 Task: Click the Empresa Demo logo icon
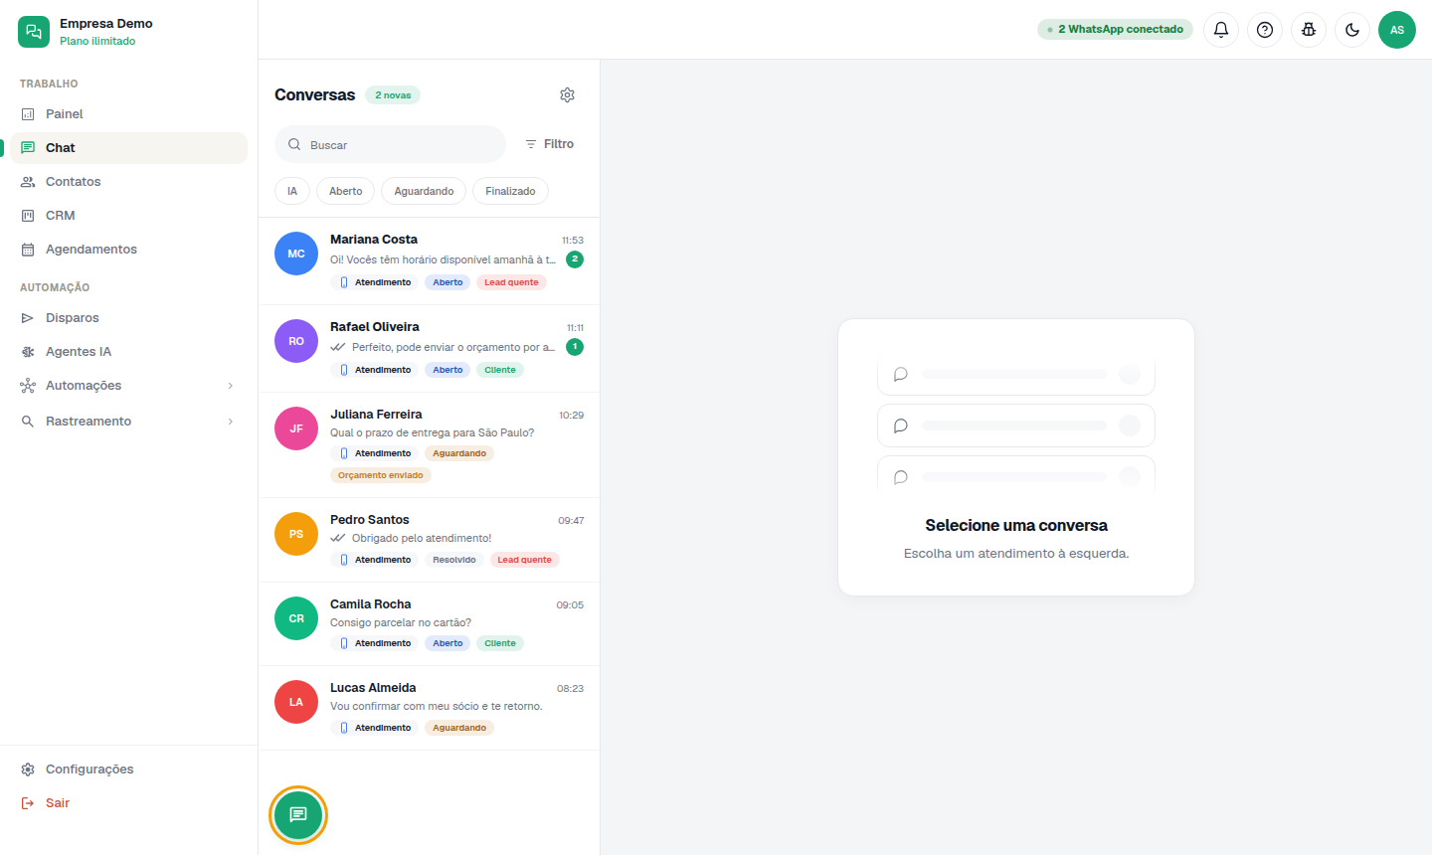pyautogui.click(x=34, y=32)
